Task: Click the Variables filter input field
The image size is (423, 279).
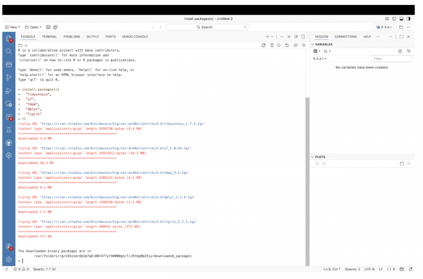Action: click(391, 59)
